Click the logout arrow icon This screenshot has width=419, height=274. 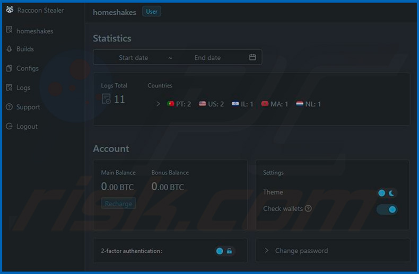[x=10, y=126]
